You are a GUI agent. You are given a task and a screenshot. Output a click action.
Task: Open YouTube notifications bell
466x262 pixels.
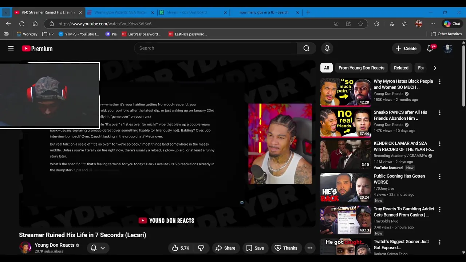click(x=430, y=48)
